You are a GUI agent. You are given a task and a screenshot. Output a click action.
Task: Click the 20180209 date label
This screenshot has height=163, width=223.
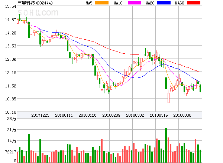click(x=111, y=115)
